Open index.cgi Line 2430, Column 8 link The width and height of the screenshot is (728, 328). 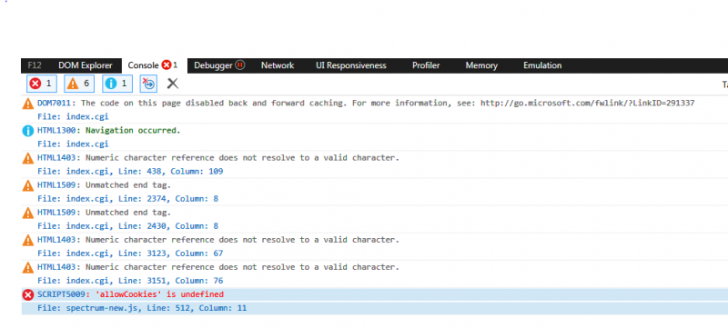tap(127, 226)
